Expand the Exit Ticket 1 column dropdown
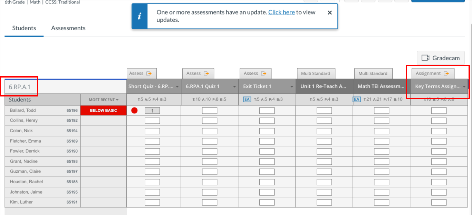 [x=292, y=86]
